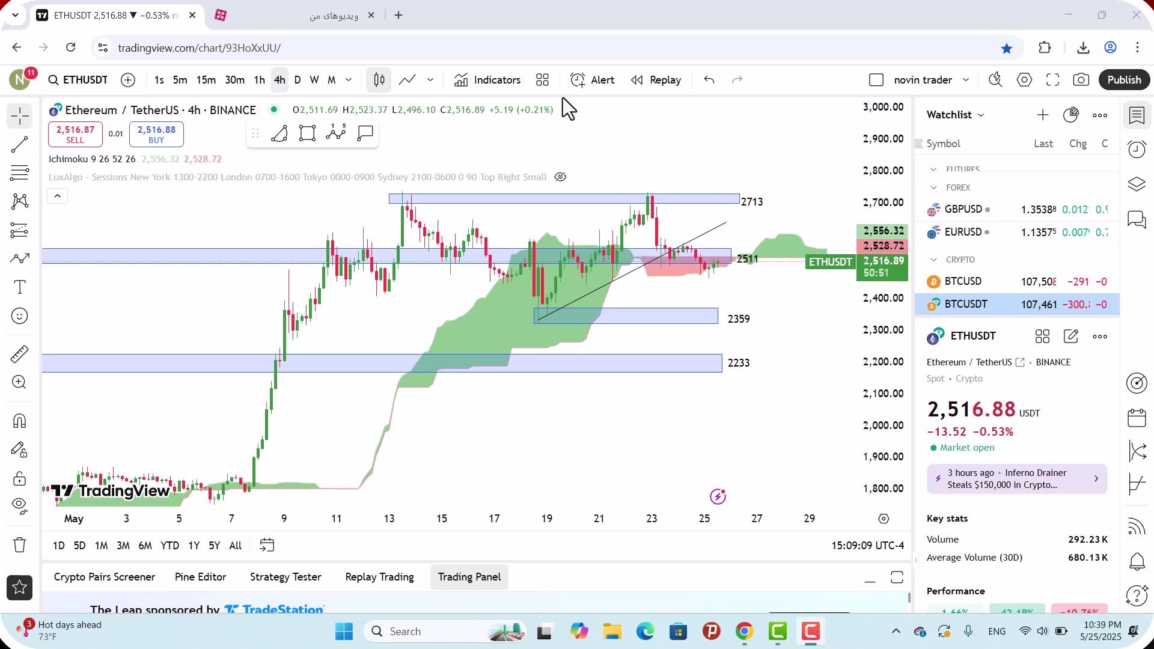Toggle hide all drawings eye icon
The width and height of the screenshot is (1154, 649).
pyautogui.click(x=20, y=507)
